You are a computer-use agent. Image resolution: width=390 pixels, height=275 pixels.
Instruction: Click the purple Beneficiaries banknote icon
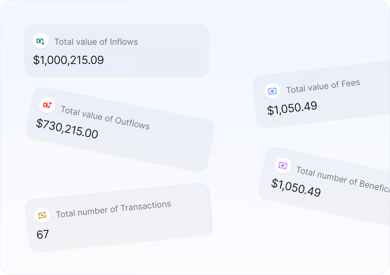coord(283,165)
